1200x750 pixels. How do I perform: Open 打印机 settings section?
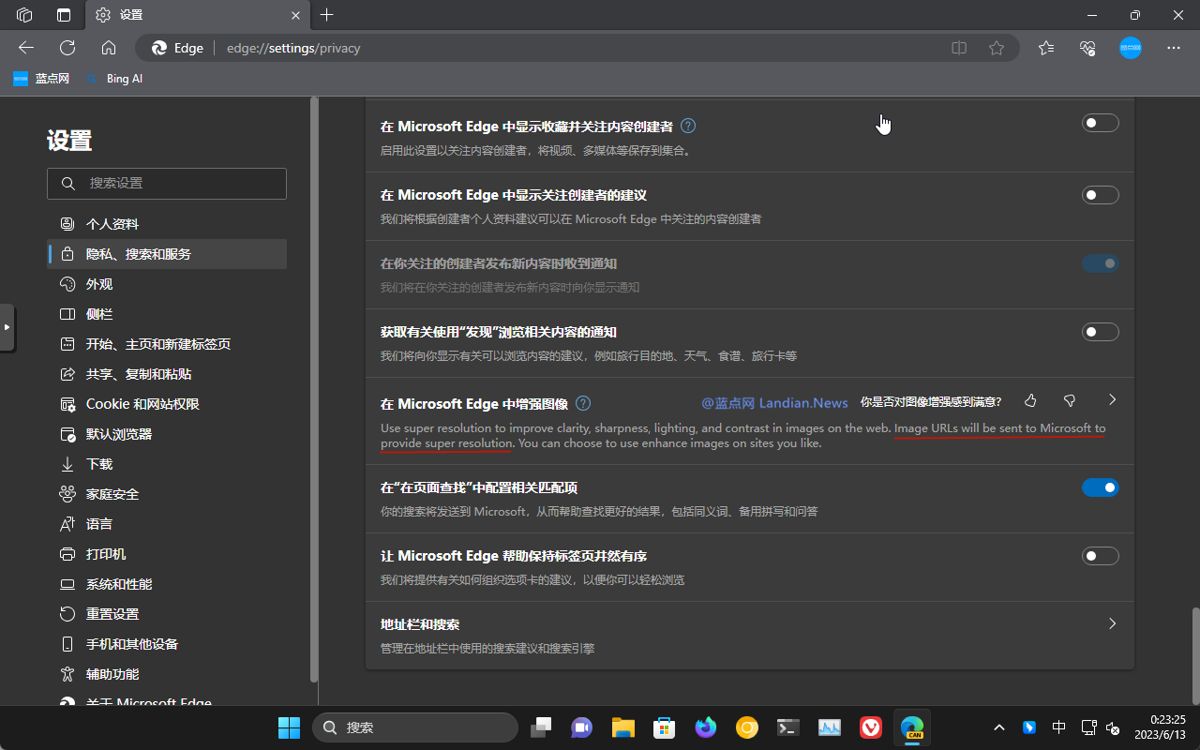coord(167,554)
